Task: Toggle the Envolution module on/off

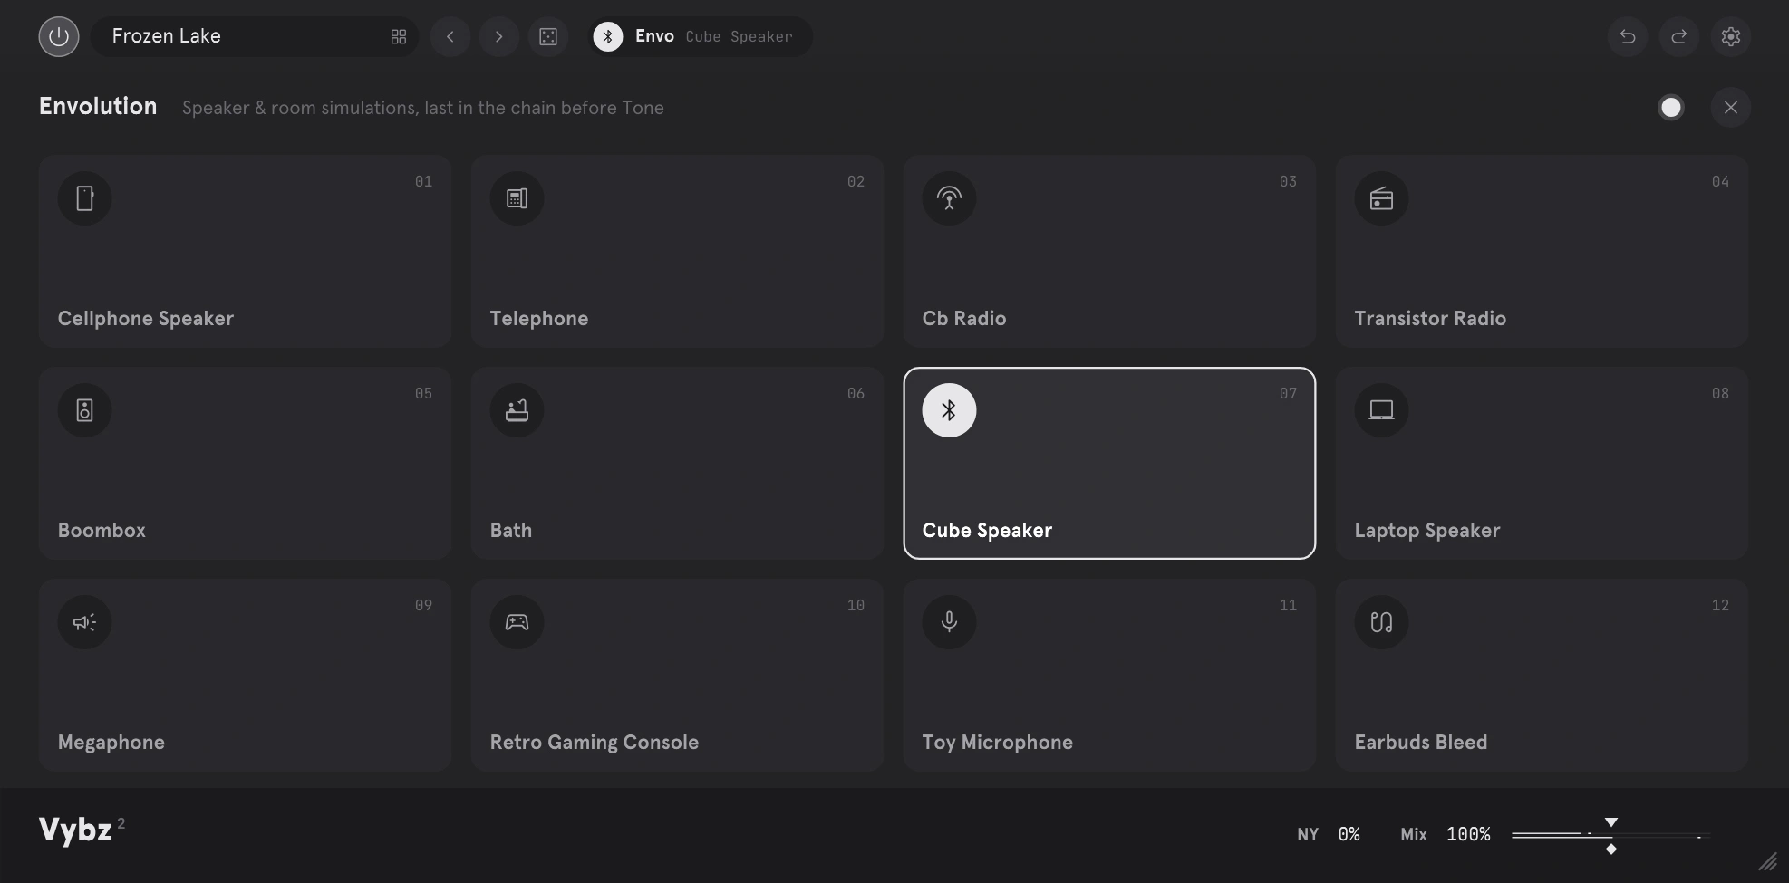Action: click(x=1671, y=108)
